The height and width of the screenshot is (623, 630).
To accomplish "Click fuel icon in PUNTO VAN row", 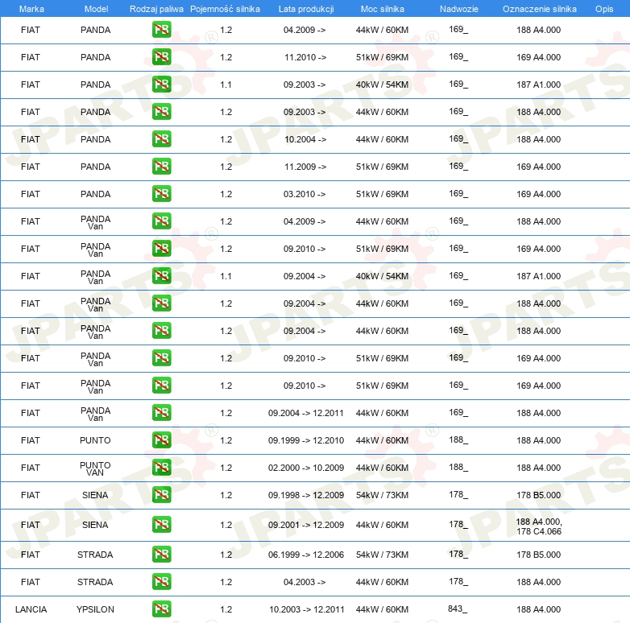I will pyautogui.click(x=161, y=467).
